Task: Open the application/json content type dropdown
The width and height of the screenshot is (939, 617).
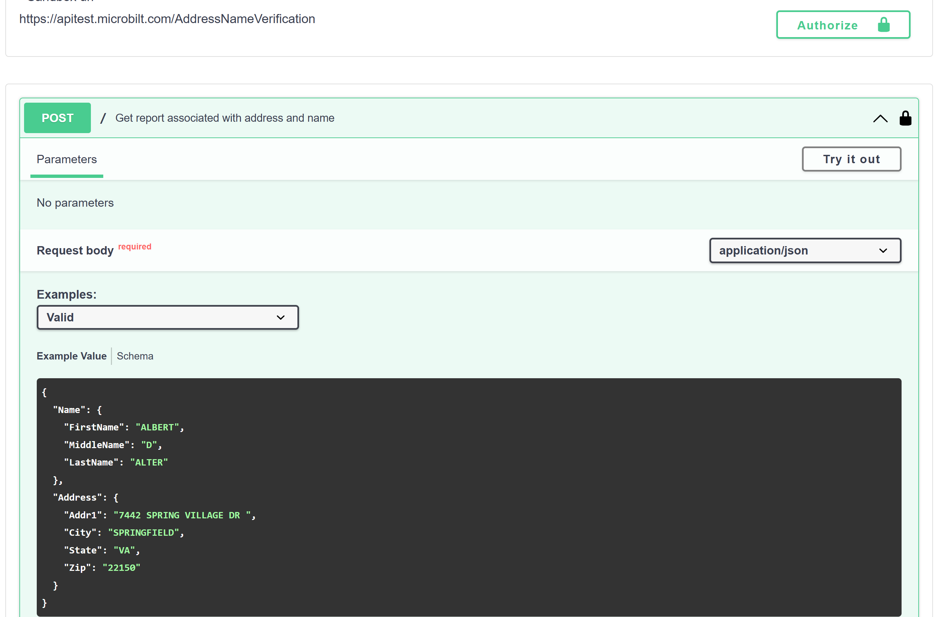Action: pyautogui.click(x=805, y=251)
